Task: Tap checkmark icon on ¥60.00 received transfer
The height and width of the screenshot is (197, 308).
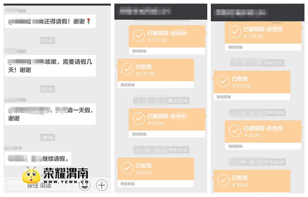Action: click(x=127, y=168)
